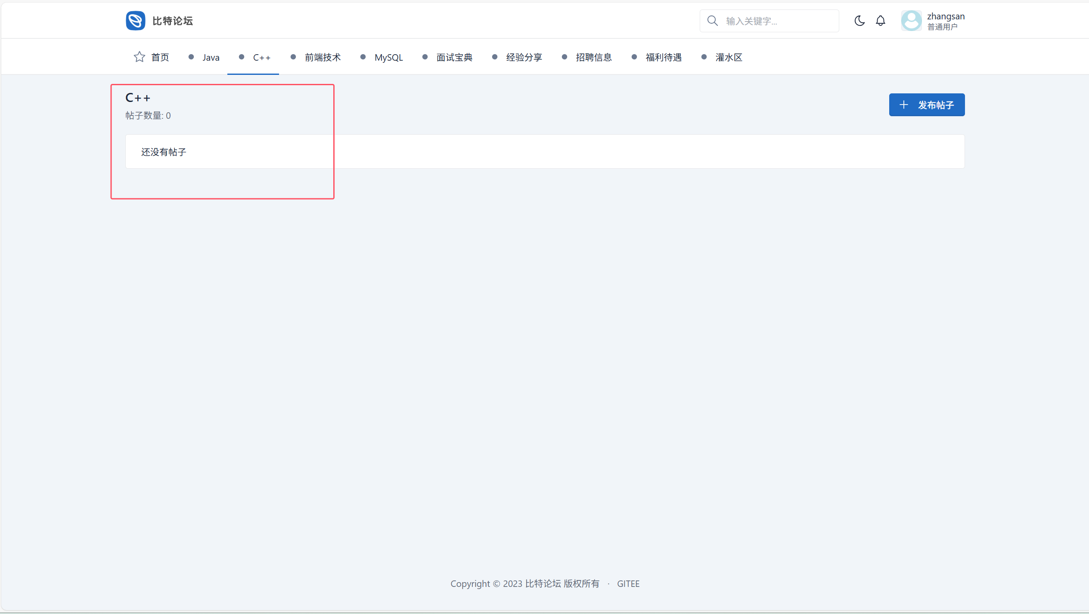Switch to the Java board tab
This screenshot has height=614, width=1089.
(x=211, y=57)
